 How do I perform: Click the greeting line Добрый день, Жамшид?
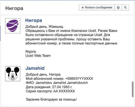(x=45, y=26)
